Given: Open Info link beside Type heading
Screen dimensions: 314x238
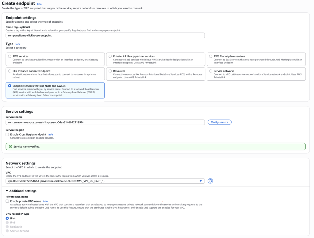Looking at the screenshot, I should point(17,44).
